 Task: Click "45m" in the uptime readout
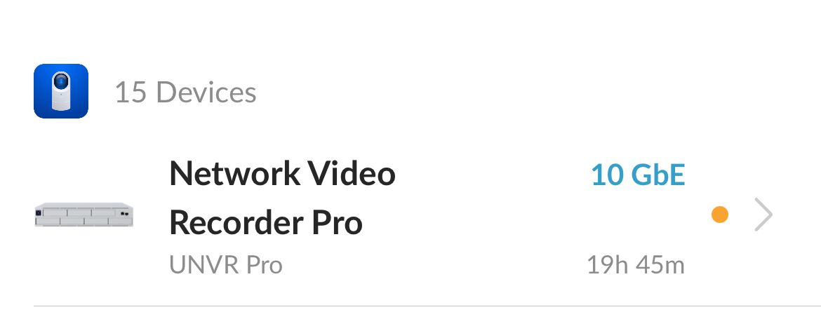[x=660, y=265]
